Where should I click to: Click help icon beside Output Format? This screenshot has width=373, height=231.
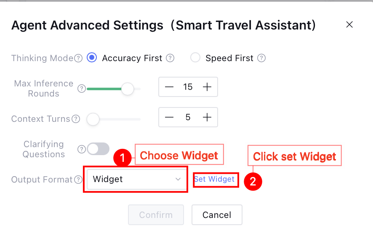point(78,180)
